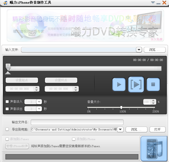Minimize the ringtone maker window

(x=158, y=4)
